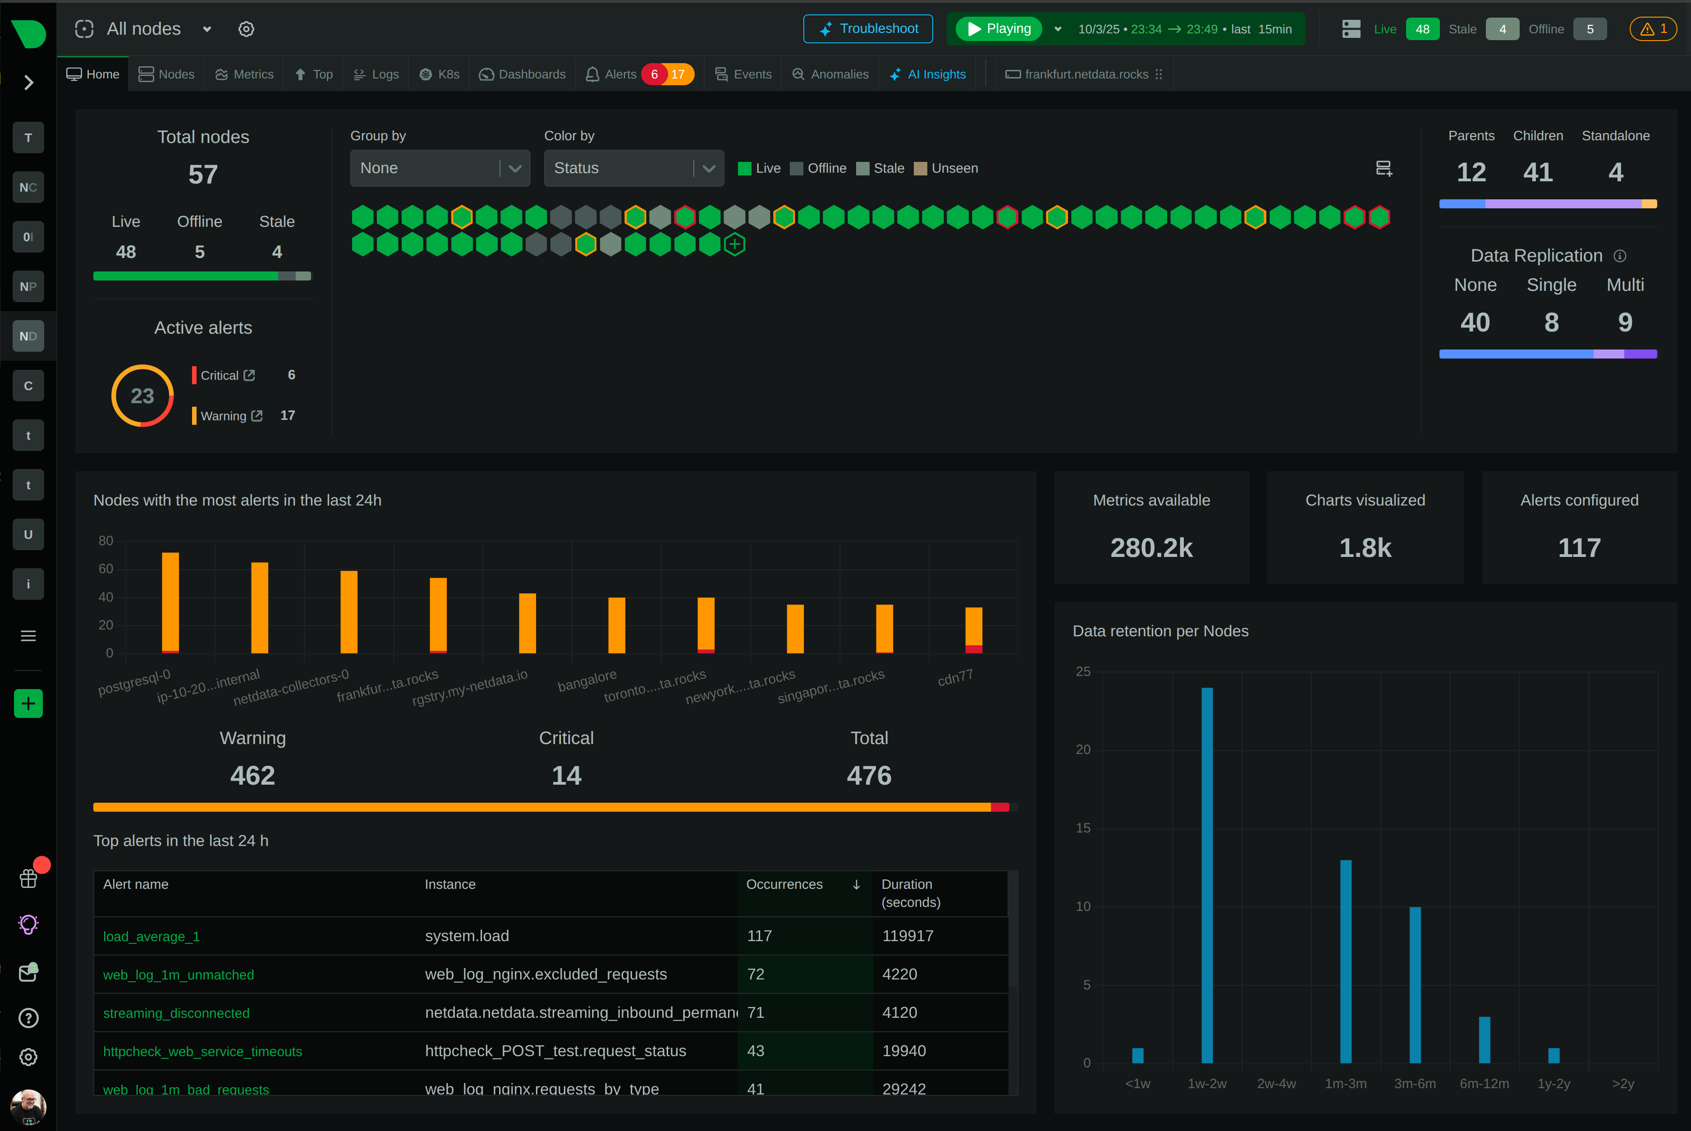Toggle Offline legend filter in node map
This screenshot has width=1691, height=1131.
pos(818,168)
